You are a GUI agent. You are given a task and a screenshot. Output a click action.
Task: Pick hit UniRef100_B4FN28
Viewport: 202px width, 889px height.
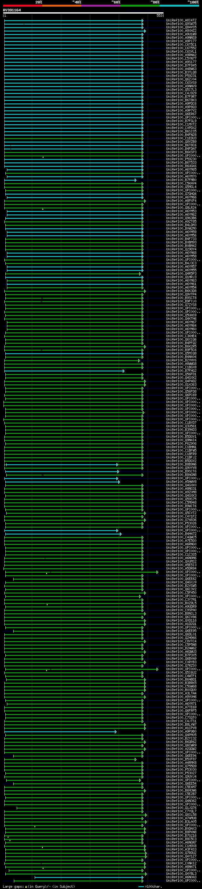(x=181, y=135)
